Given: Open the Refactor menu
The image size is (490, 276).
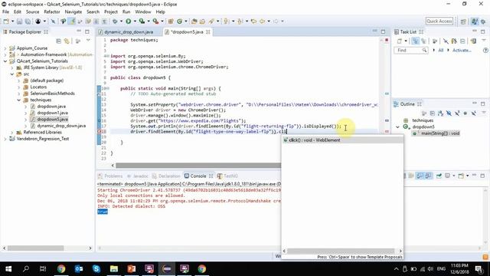Looking at the screenshot, I should pos(52,11).
